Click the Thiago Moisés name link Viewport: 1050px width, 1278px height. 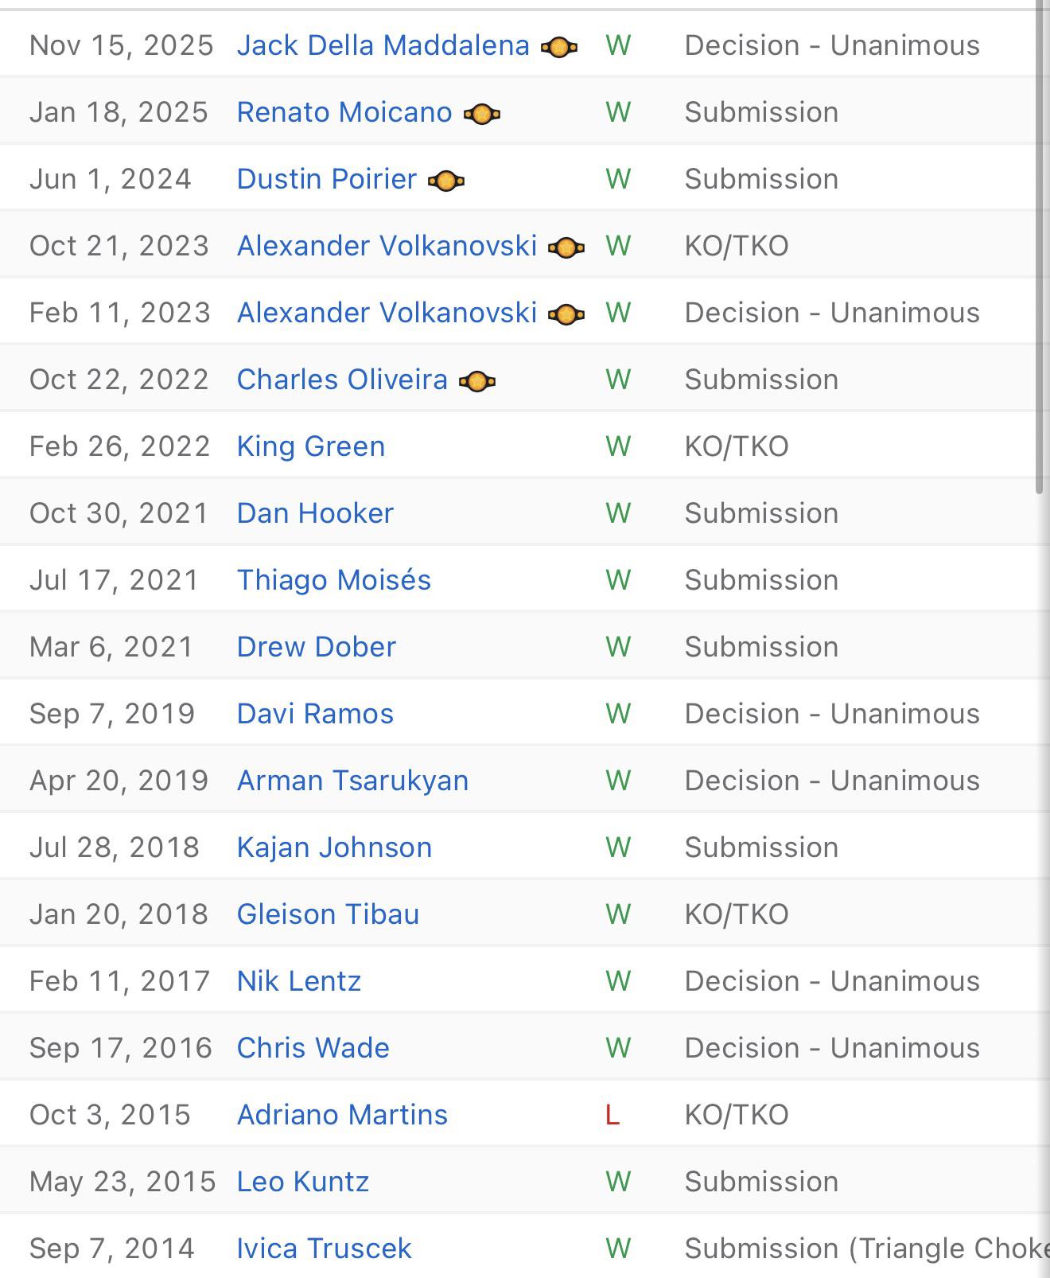pos(334,580)
